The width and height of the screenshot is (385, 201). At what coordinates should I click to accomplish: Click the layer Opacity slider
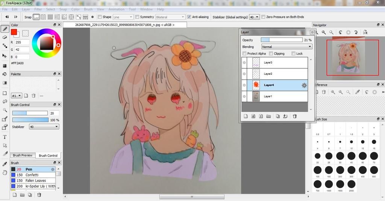[282, 40]
